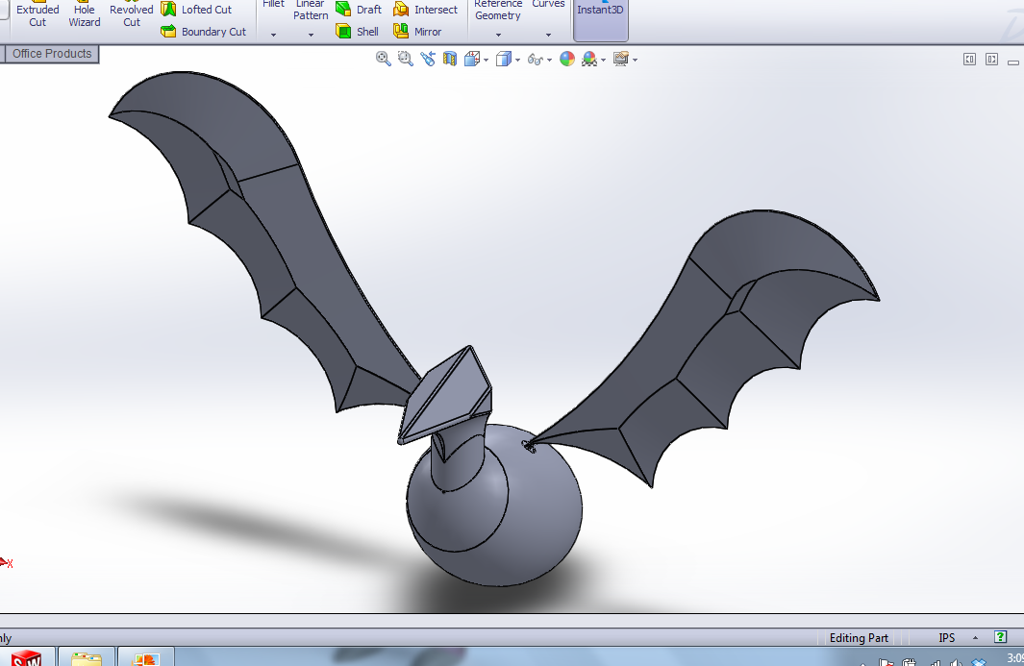Toggle Instant3D mode
Screen dimensions: 1024x666
[600, 18]
